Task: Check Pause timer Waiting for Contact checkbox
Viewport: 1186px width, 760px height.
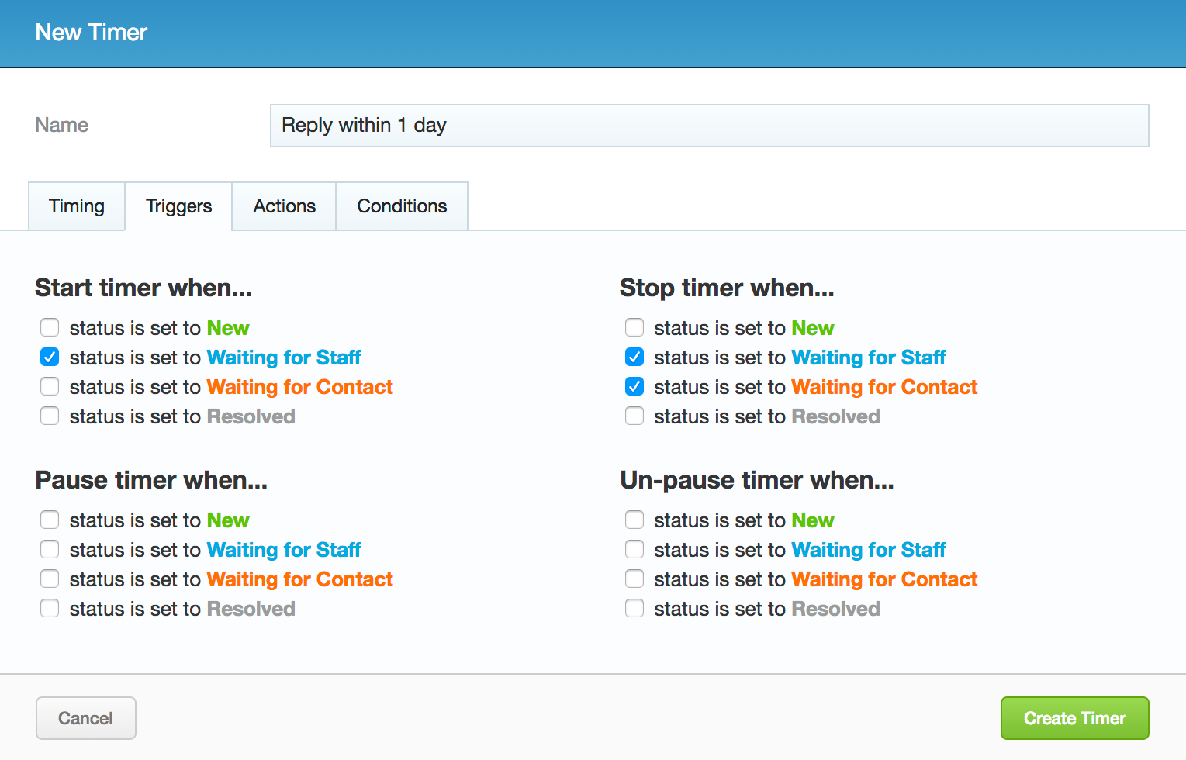Action: point(50,579)
